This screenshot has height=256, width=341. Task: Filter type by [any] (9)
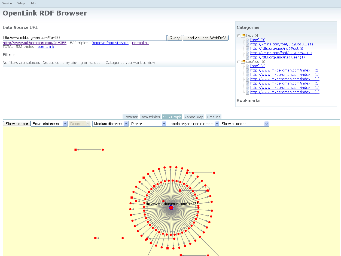258,40
